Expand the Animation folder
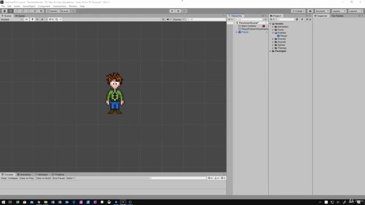Screen dimensions: 365x205 click(x=273, y=27)
